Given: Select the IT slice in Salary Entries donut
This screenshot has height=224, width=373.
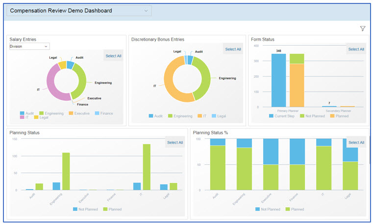Looking at the screenshot, I should tap(51, 84).
